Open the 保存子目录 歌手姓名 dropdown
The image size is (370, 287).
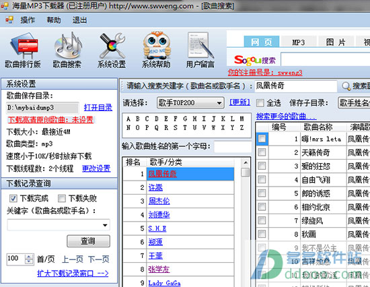pyautogui.click(x=354, y=103)
